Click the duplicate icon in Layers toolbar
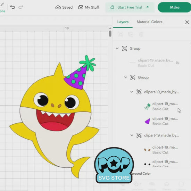This screenshot has width=191, height=191. click(131, 34)
